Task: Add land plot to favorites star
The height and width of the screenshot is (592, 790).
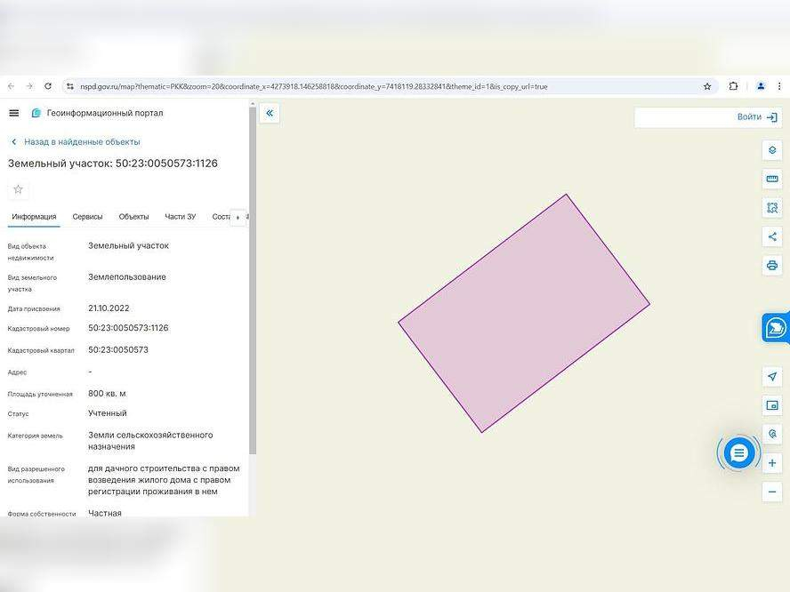Action: point(19,189)
